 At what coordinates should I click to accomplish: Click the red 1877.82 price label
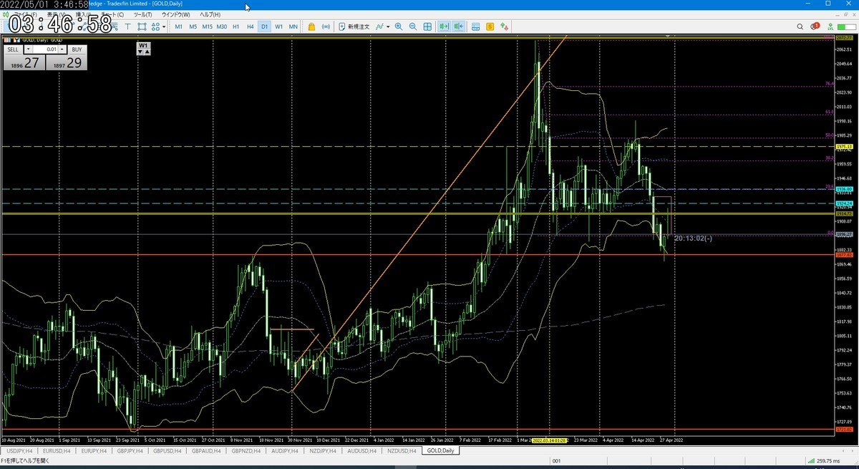[845, 254]
